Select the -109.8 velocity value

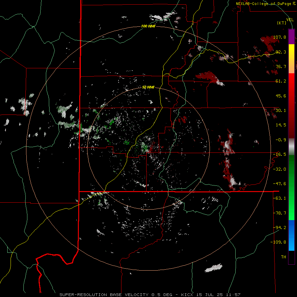278,242
